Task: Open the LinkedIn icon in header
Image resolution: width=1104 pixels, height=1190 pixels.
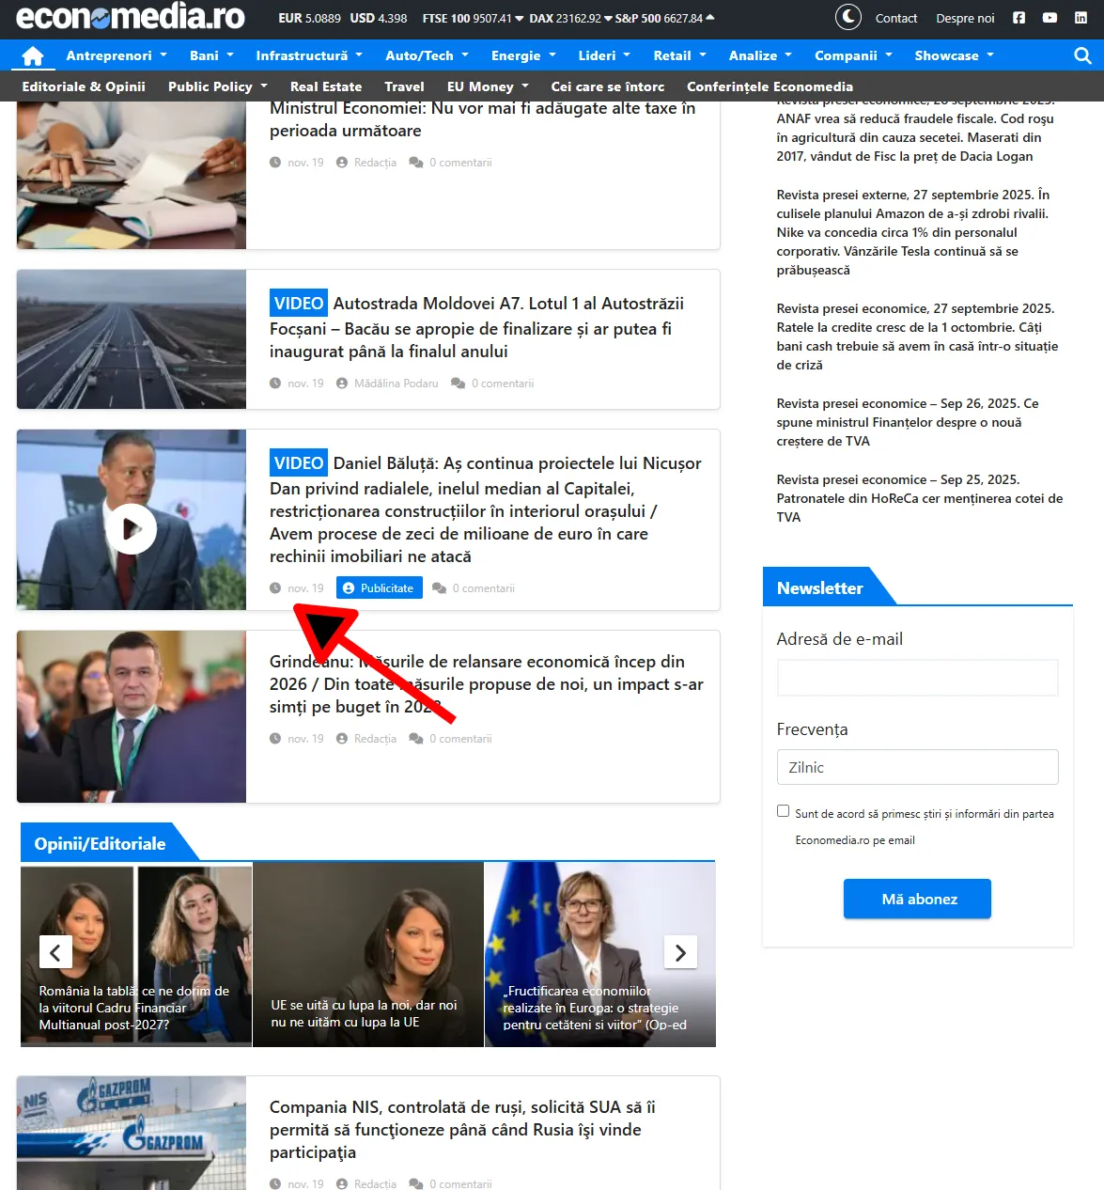Action: point(1081,18)
